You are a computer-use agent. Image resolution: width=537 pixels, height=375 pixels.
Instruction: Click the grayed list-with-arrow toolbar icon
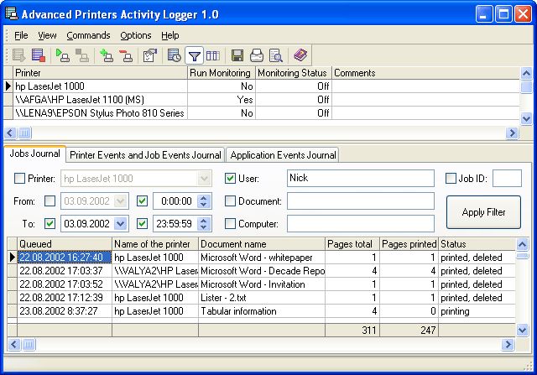18,55
